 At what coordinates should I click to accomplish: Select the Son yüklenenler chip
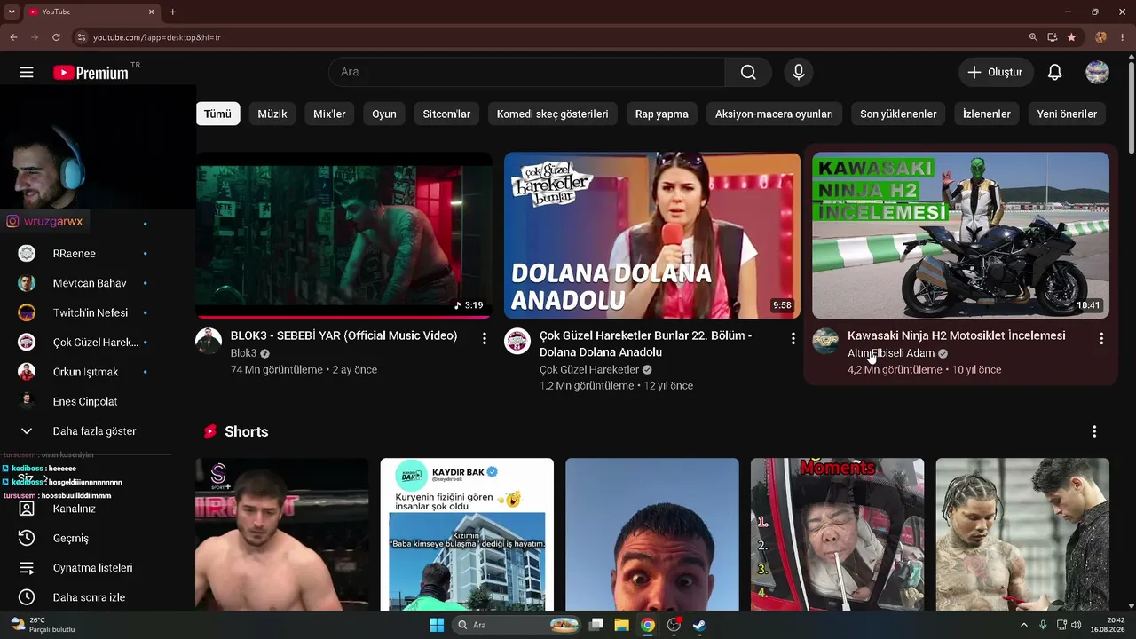[x=898, y=114]
